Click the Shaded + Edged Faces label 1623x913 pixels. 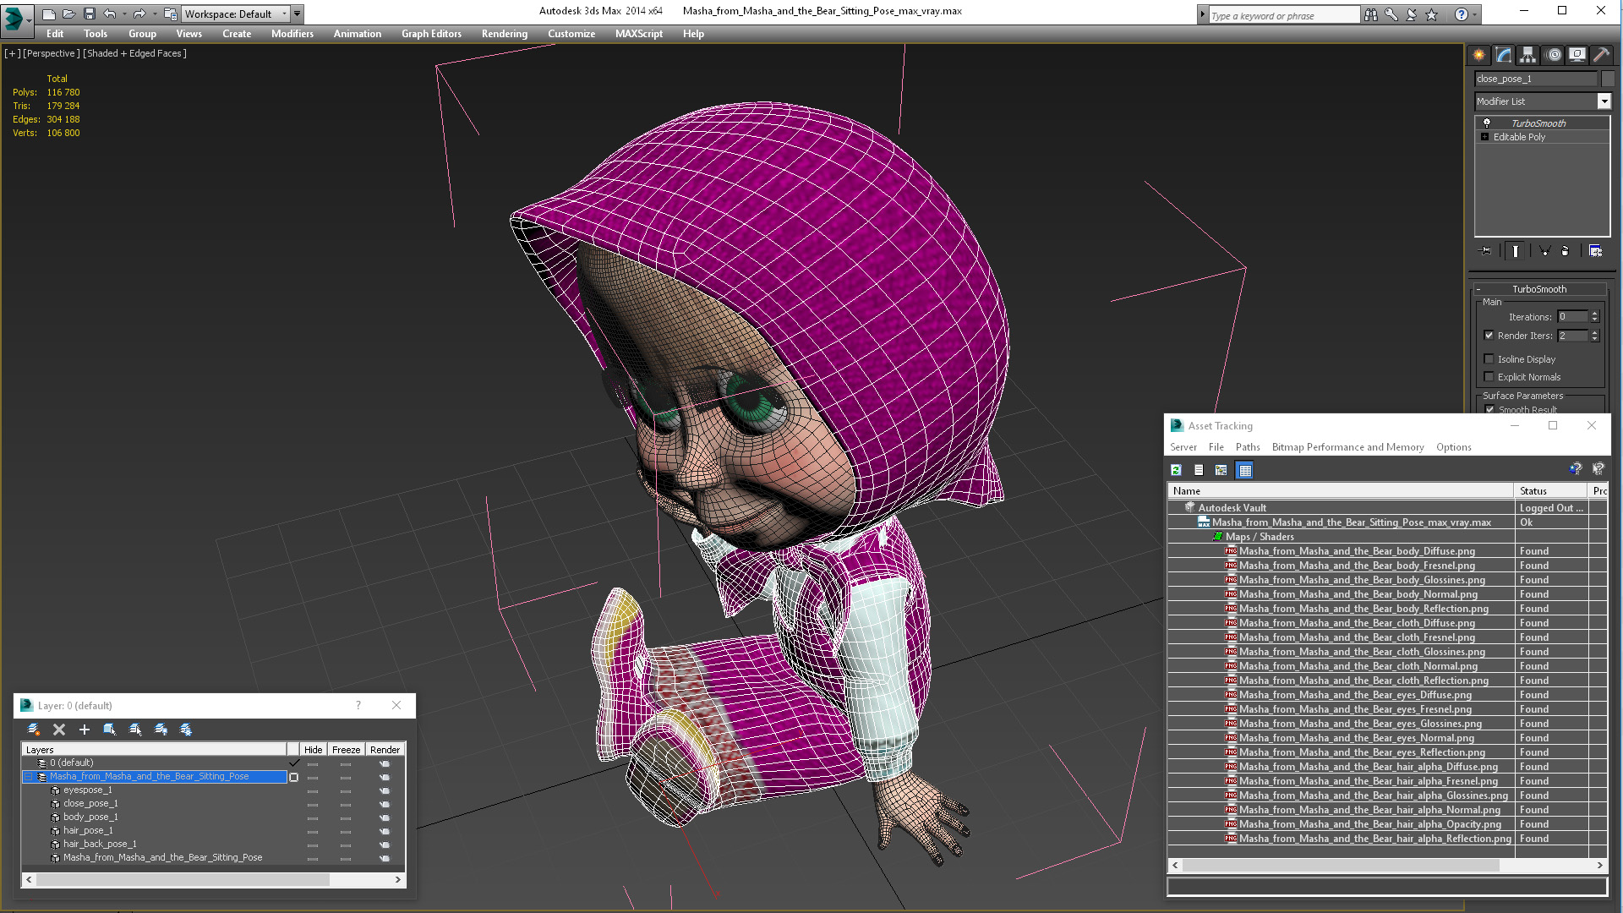(x=134, y=53)
